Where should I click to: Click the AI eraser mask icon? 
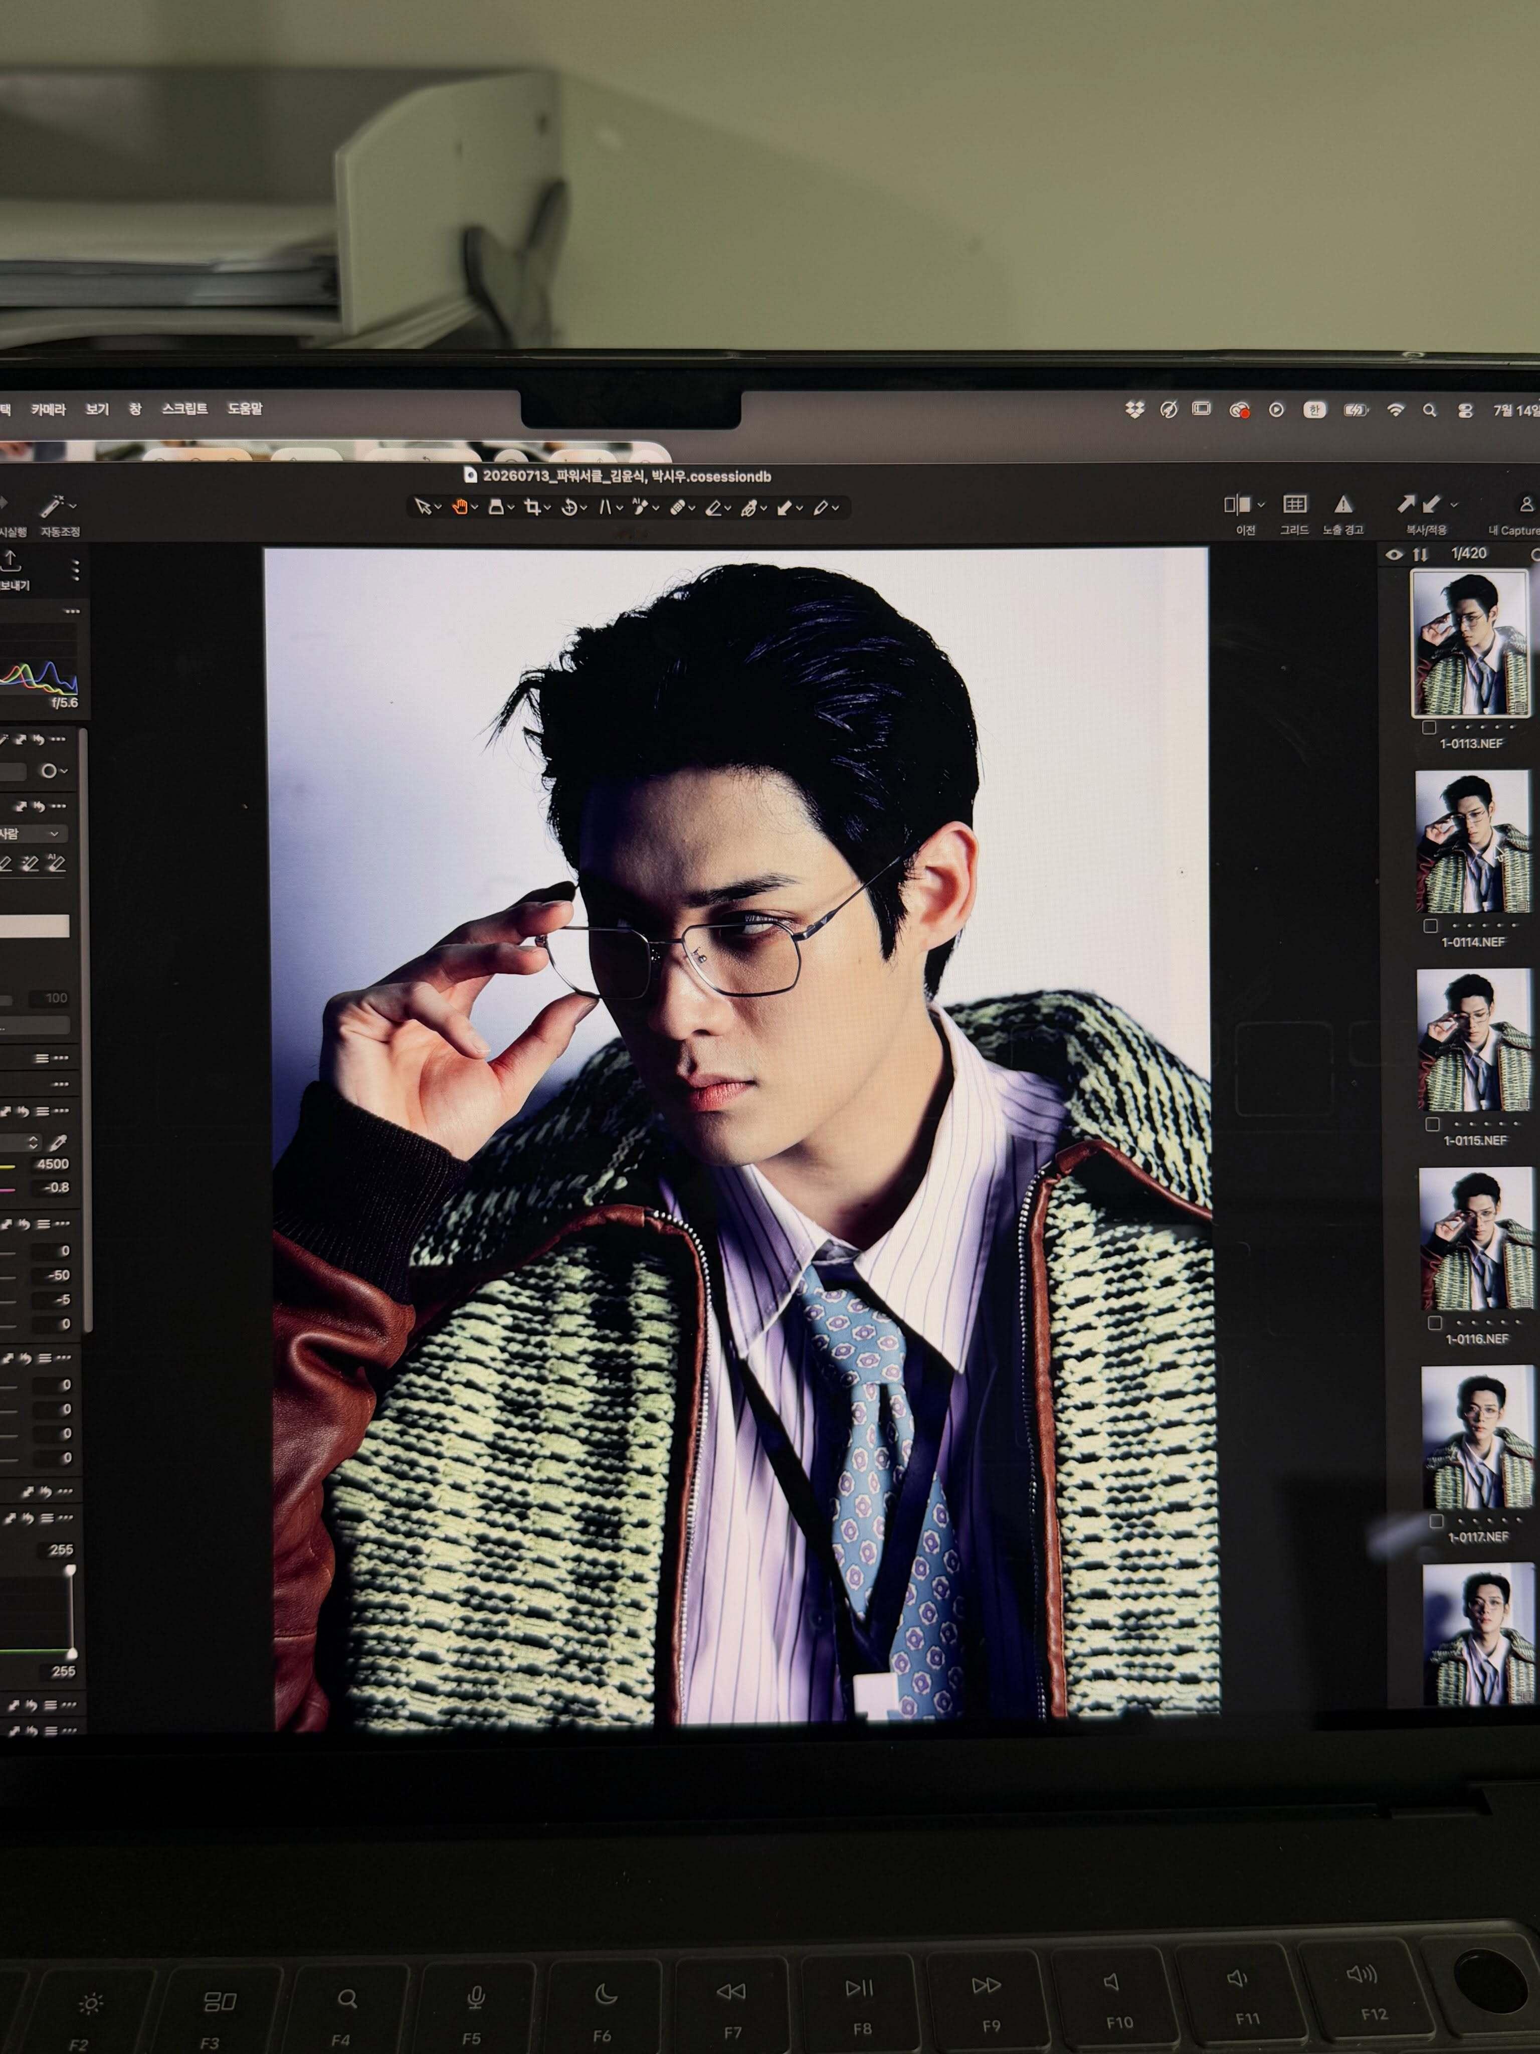(56, 864)
